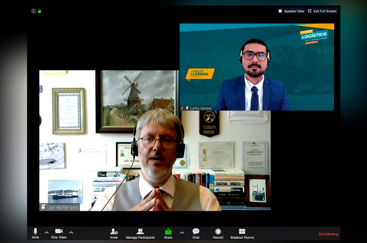Click End Meeting
The height and width of the screenshot is (243, 367).
pyautogui.click(x=328, y=234)
